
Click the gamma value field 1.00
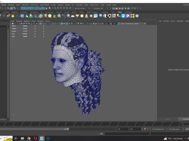pyautogui.click(x=114, y=23)
